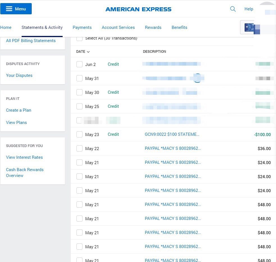Check the May 22 transaction checkbox
This screenshot has height=262, width=276.
coord(79,148)
